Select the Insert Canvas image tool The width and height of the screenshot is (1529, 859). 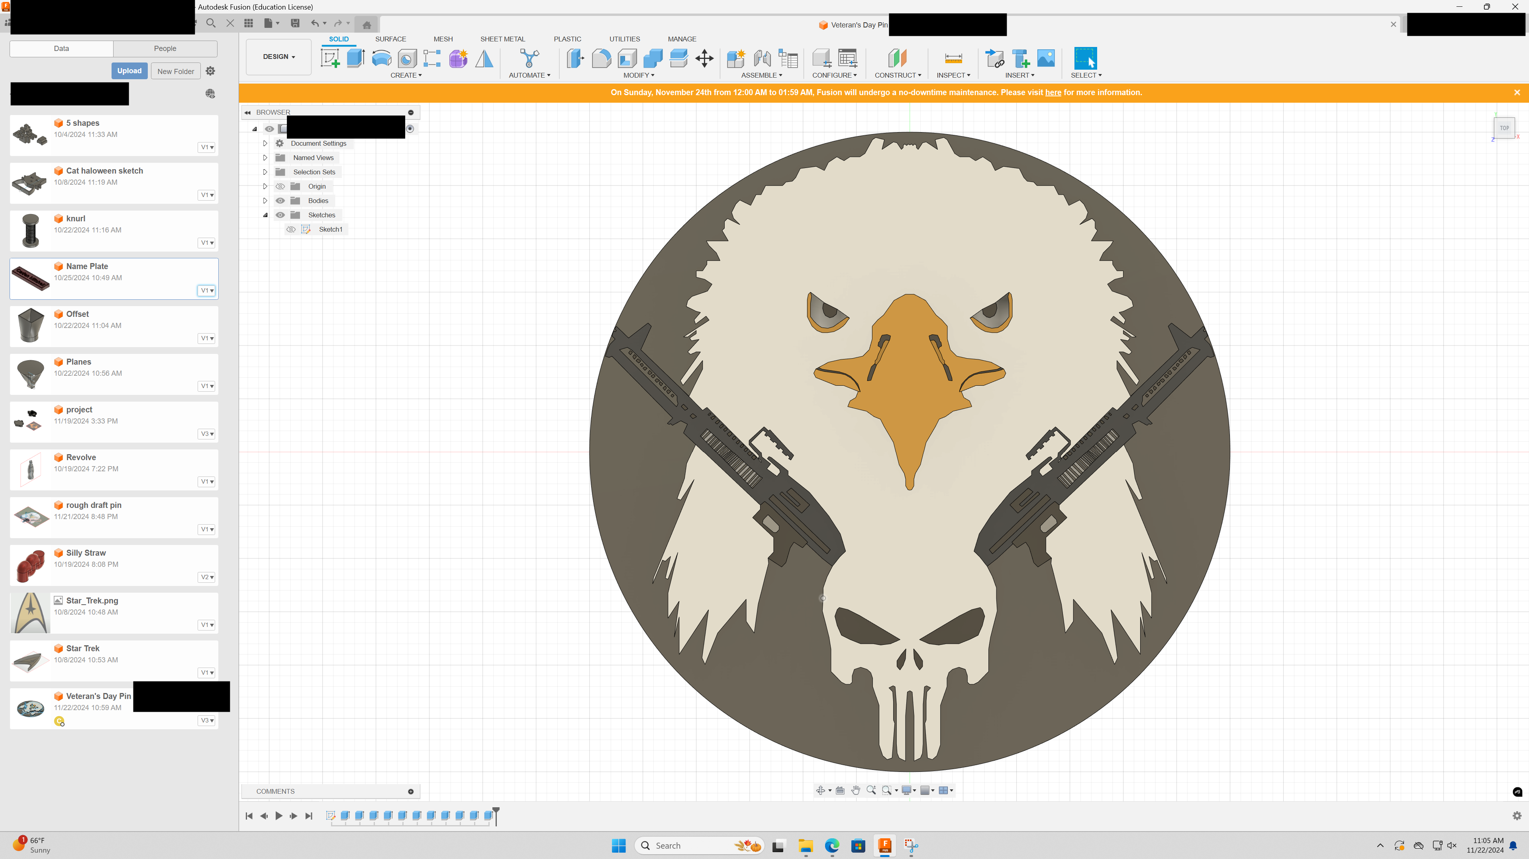pyautogui.click(x=1046, y=58)
